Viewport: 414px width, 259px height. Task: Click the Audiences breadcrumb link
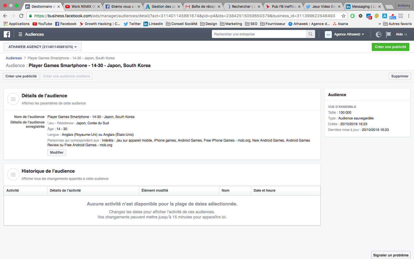pyautogui.click(x=14, y=58)
